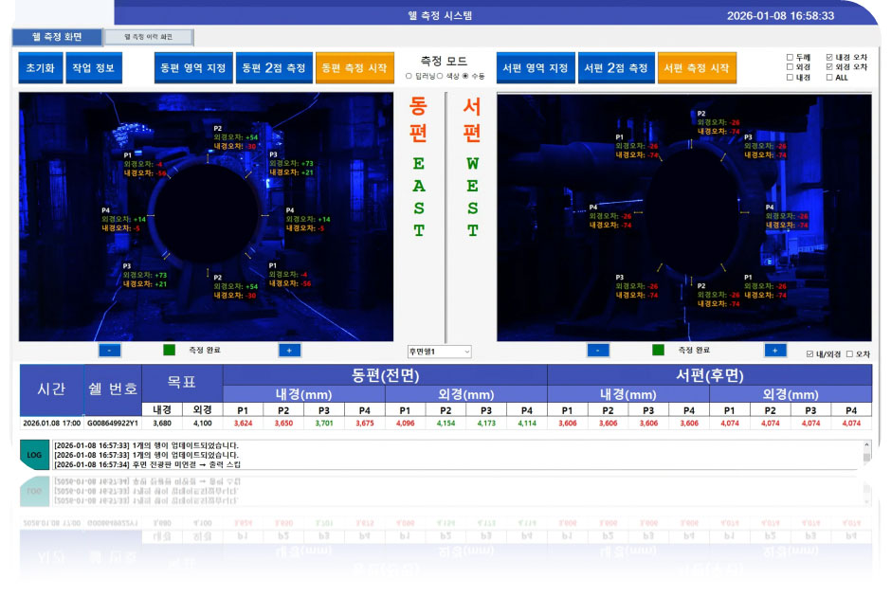This screenshot has width=891, height=597.
Task: Click the west side green status indicator
Action: tap(658, 350)
